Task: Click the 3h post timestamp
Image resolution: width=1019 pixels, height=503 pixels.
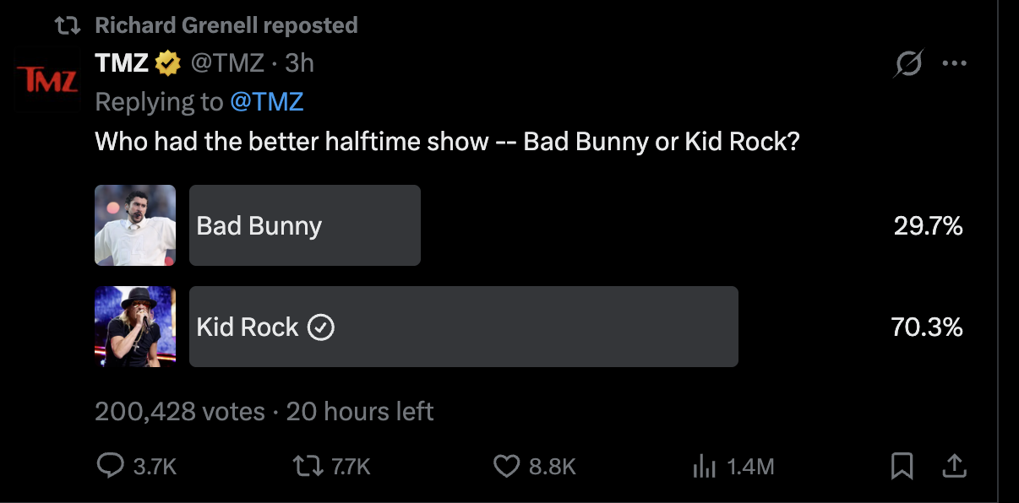Action: [299, 62]
